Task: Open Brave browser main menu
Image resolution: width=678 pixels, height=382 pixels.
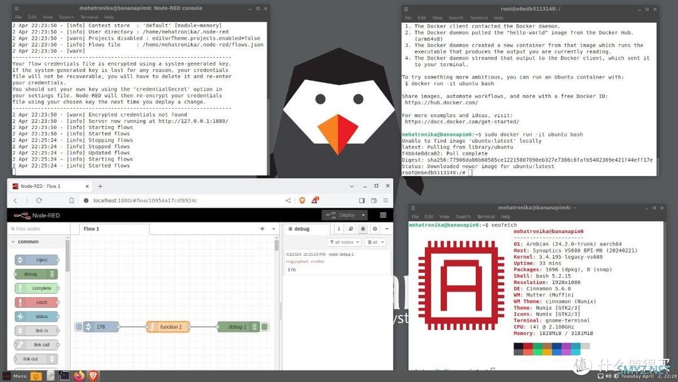Action: [385, 200]
